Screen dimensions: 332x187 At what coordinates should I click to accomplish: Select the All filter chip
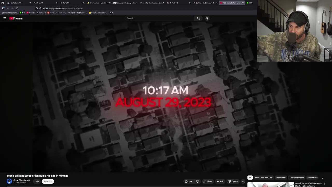click(250, 178)
